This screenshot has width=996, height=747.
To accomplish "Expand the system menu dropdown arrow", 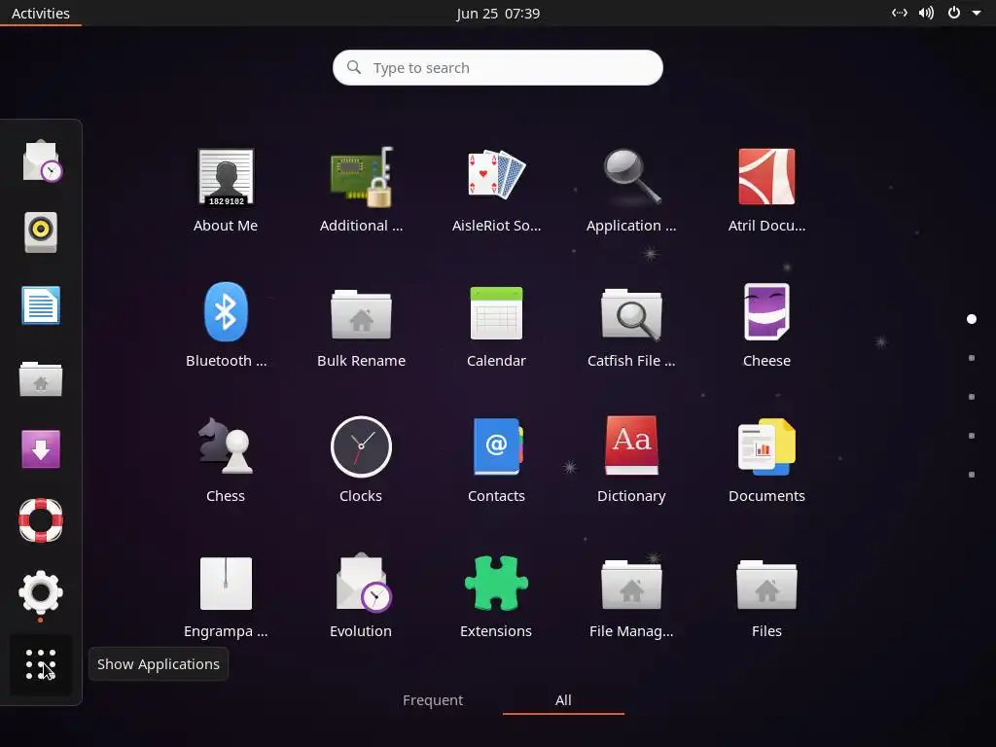I will tap(977, 13).
